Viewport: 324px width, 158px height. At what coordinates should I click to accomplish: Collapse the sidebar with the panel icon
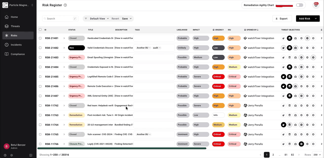pos(31,155)
